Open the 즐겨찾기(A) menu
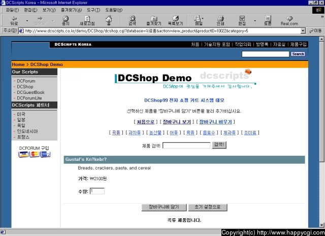 pyautogui.click(x=71, y=10)
